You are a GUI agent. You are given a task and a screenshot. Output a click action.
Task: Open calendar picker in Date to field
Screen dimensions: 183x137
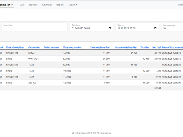(x=155, y=28)
